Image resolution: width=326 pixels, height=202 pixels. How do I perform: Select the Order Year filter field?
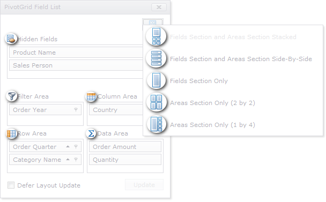tap(46, 109)
